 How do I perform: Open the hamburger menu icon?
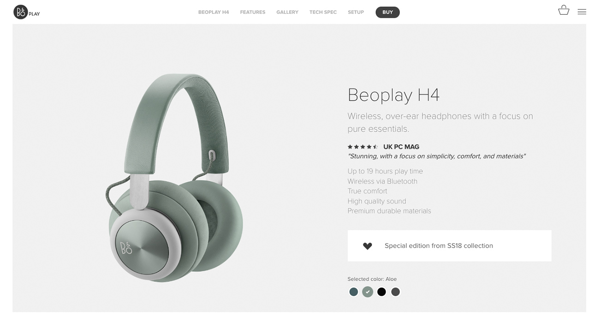click(x=582, y=12)
